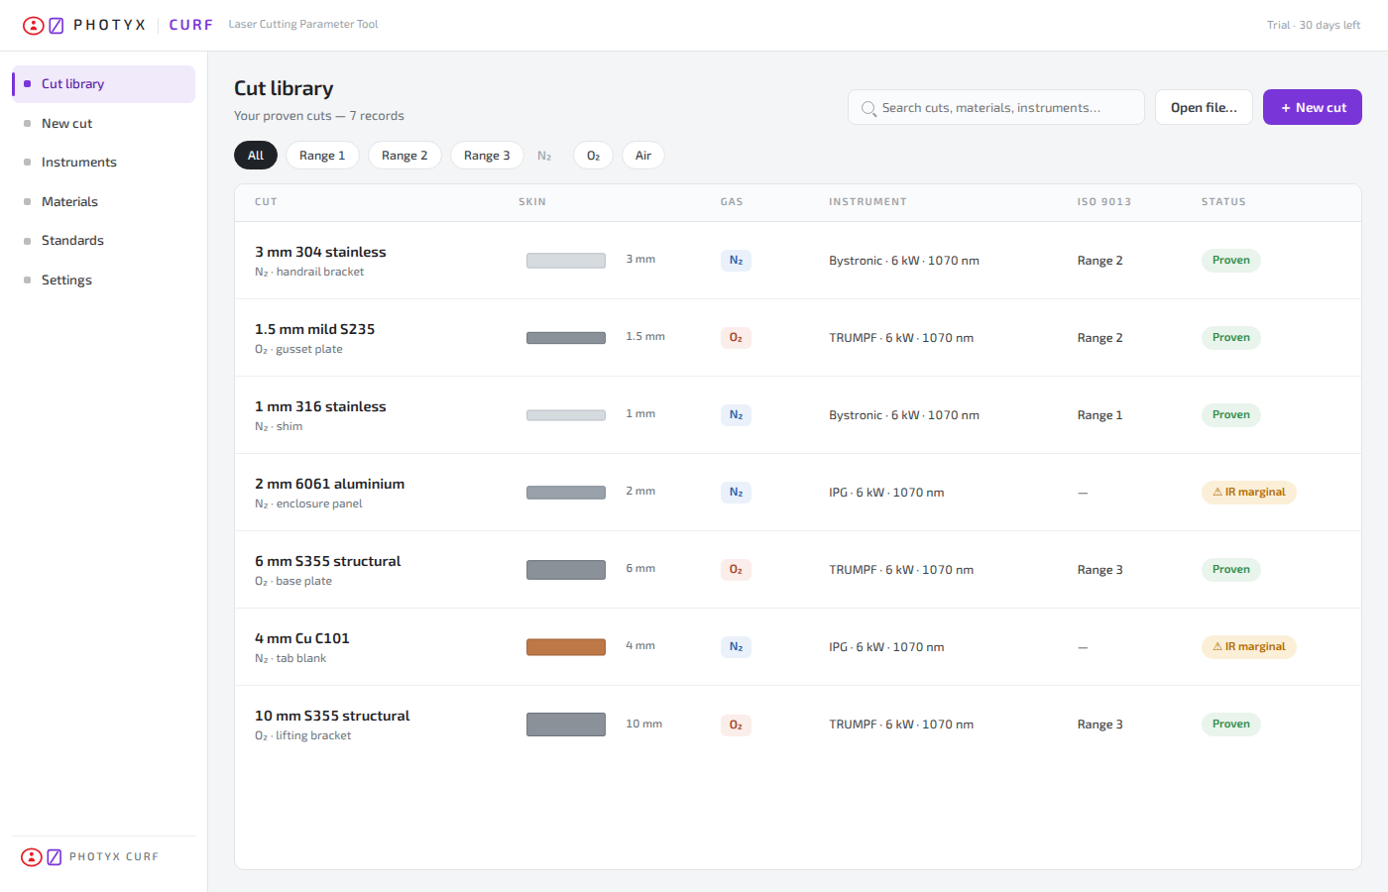The height and width of the screenshot is (892, 1388).
Task: Click skin swatch for 2 mm 6061 aluminium
Action: click(x=566, y=493)
